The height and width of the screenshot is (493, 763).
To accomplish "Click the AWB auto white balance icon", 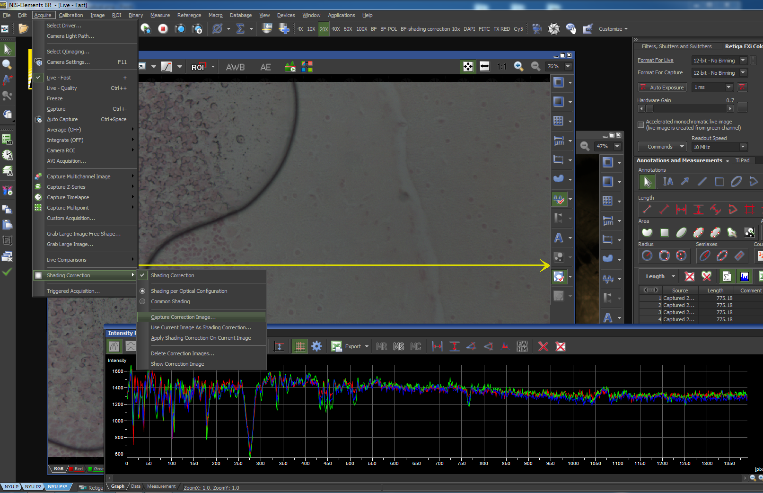I will [235, 67].
